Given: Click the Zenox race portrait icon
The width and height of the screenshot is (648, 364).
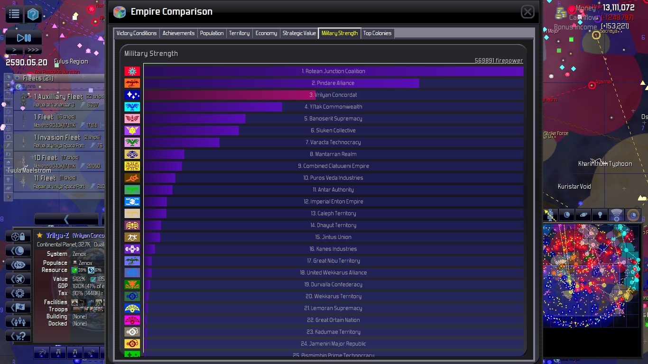Looking at the screenshot, I should (74, 263).
